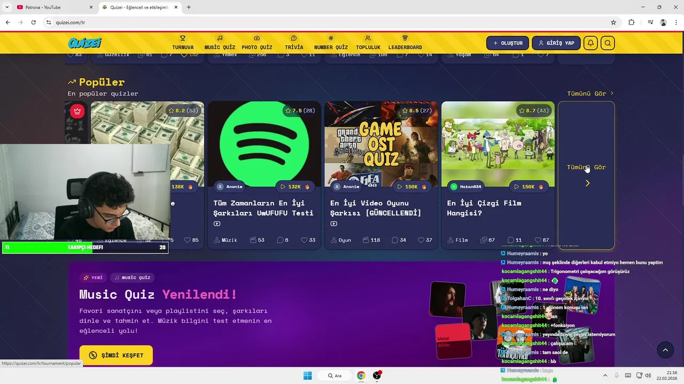Click the 150K plays badge on Game OST card

click(411, 187)
